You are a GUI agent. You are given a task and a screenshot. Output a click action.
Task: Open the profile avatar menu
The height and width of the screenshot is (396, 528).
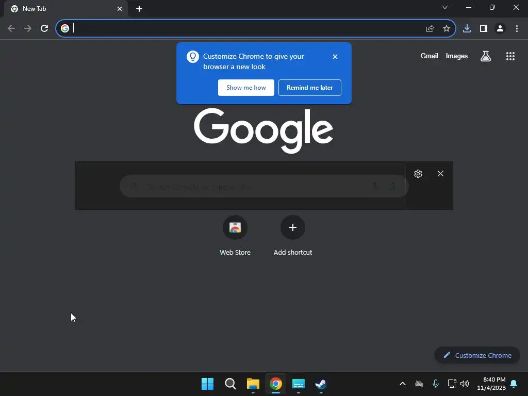tap(500, 29)
